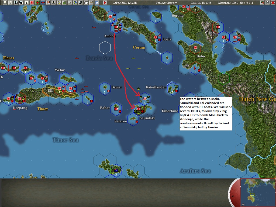Click the rising sun flag toolbar icon
276x207 pixels.
tap(32, 3)
